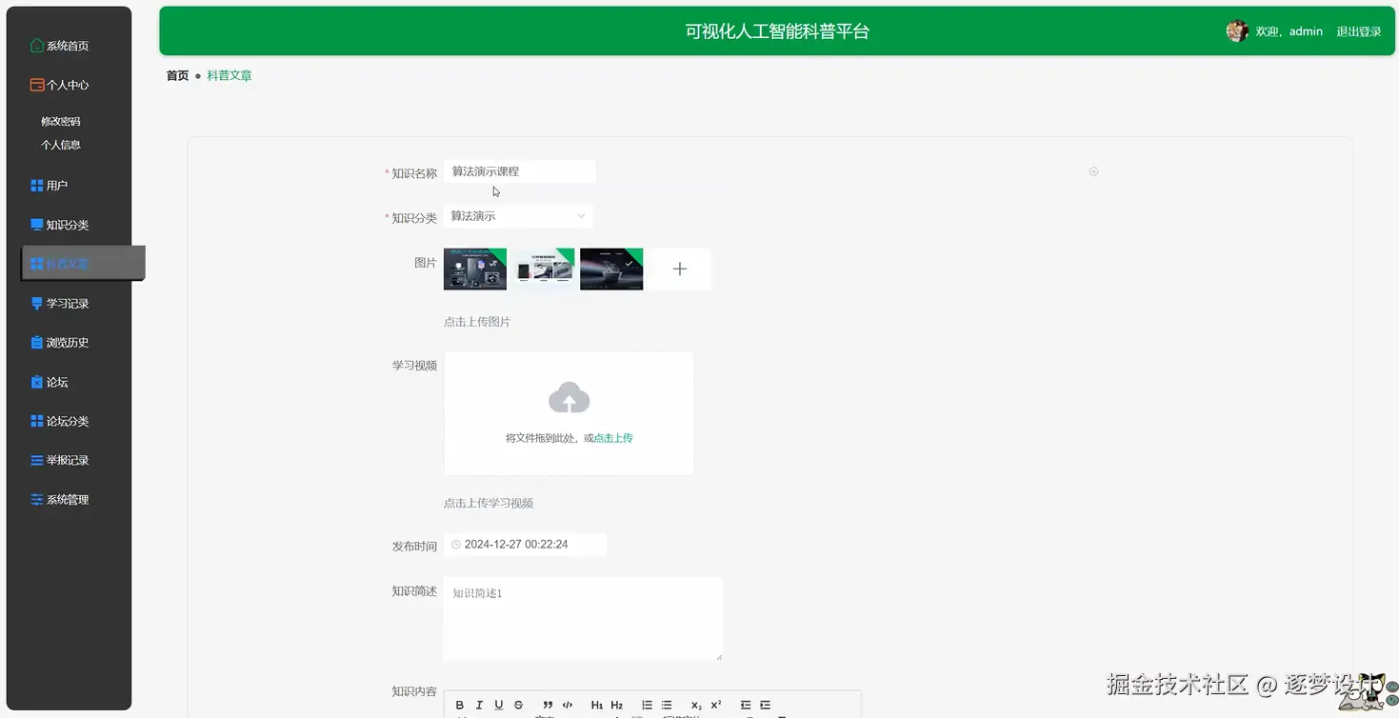Click the 举报记录 list icon
The width and height of the screenshot is (1399, 718).
[36, 460]
